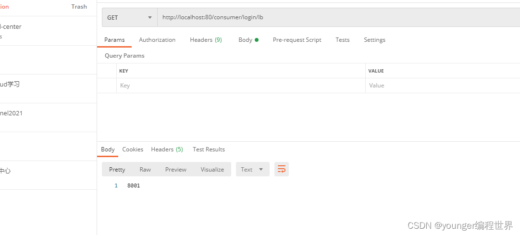Switch to the Tests tab
The image size is (520, 235).
click(x=343, y=40)
